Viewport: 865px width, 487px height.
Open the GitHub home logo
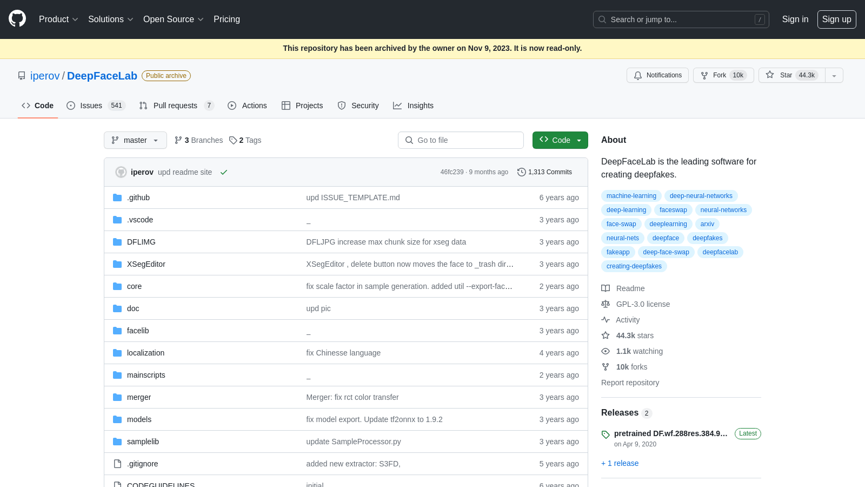pyautogui.click(x=17, y=19)
